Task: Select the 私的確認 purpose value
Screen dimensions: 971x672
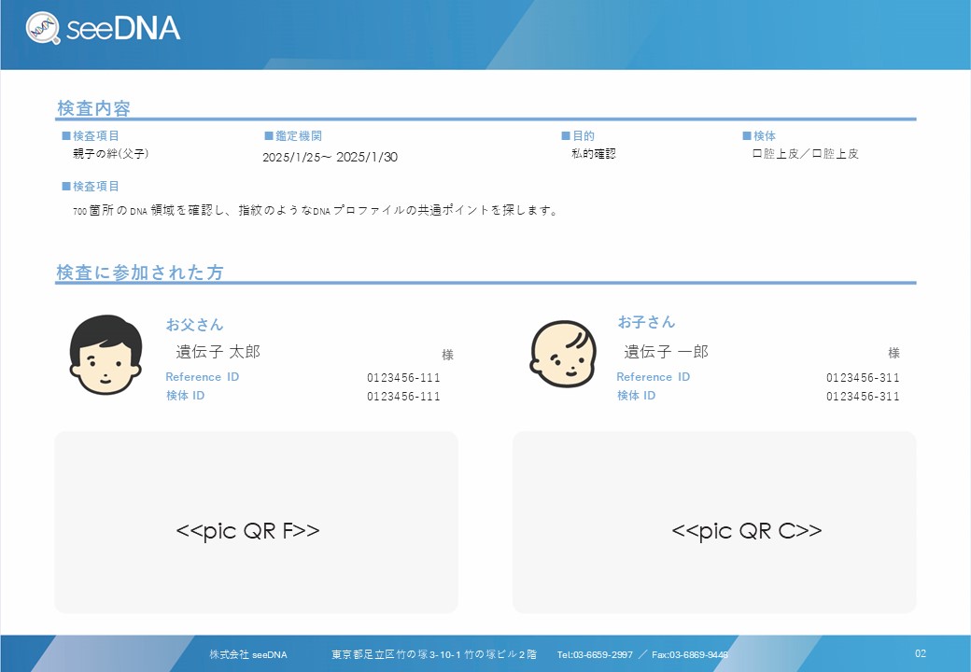Action: click(594, 154)
